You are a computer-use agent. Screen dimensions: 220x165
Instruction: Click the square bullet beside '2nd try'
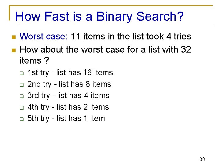22,85
